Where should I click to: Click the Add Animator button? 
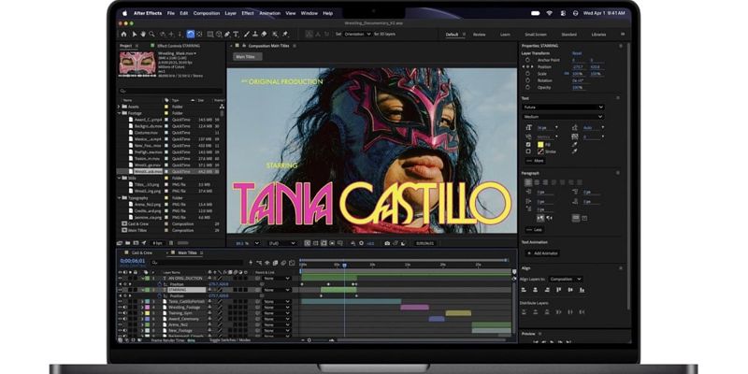(542, 253)
